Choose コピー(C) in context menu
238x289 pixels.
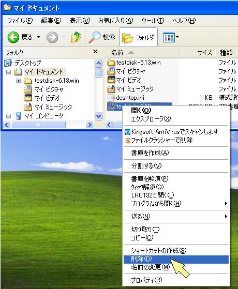[x=176, y=238]
